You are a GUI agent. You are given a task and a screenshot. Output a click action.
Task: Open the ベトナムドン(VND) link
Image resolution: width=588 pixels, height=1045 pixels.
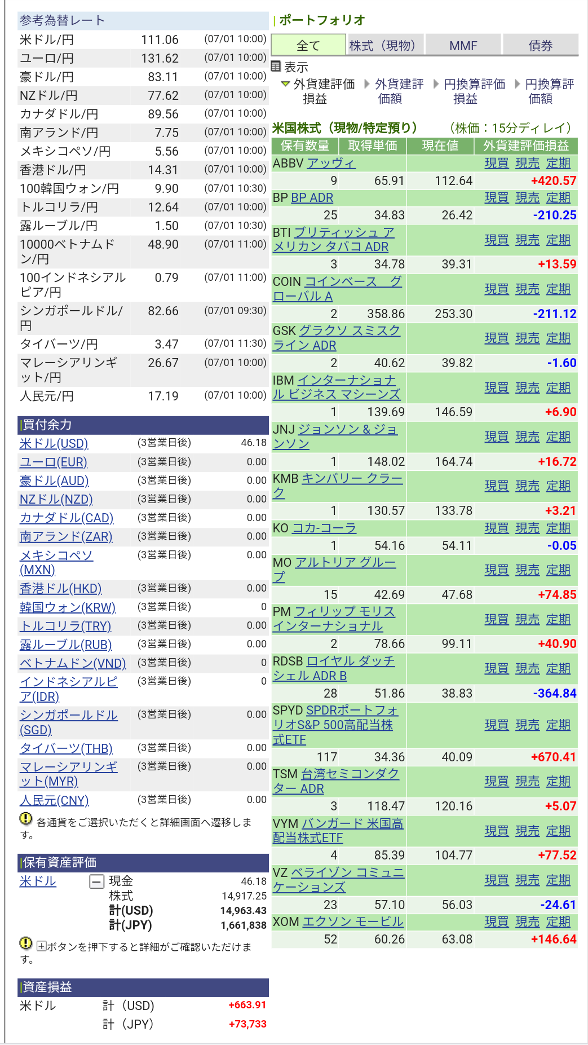[73, 663]
